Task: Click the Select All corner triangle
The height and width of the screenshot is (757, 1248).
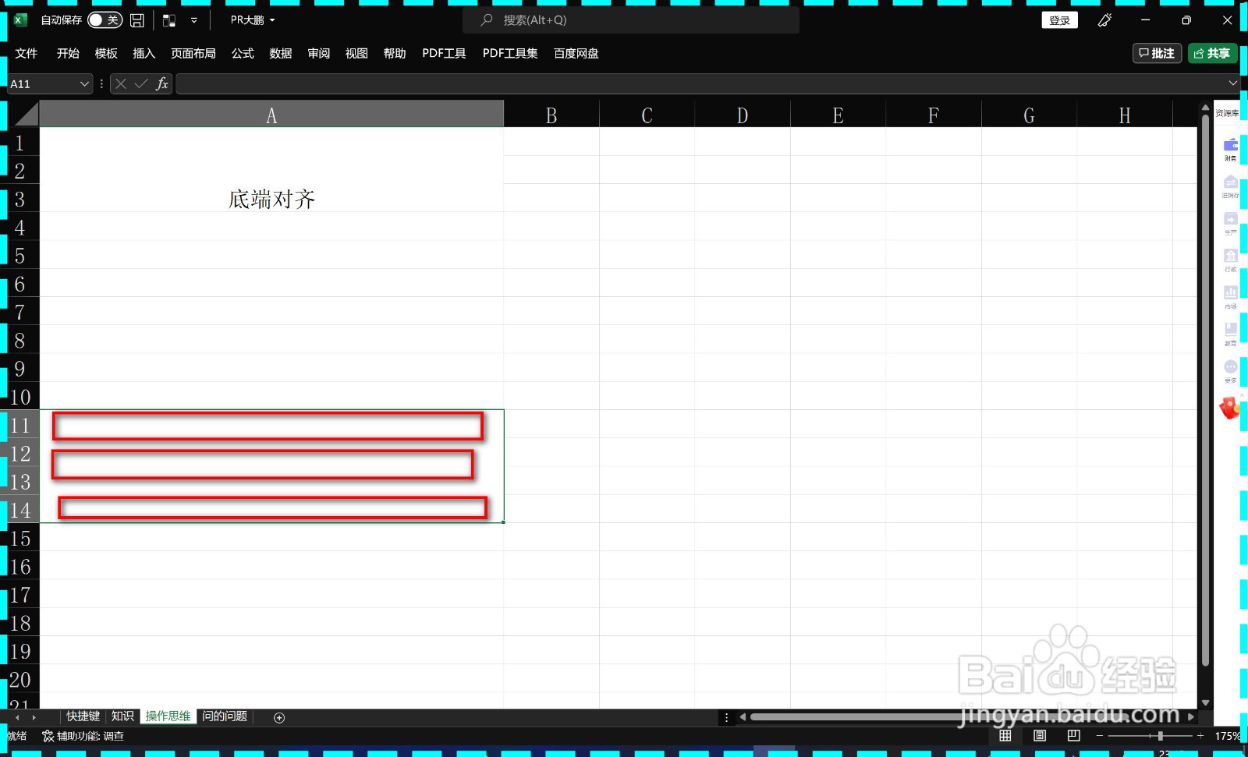Action: coord(25,115)
